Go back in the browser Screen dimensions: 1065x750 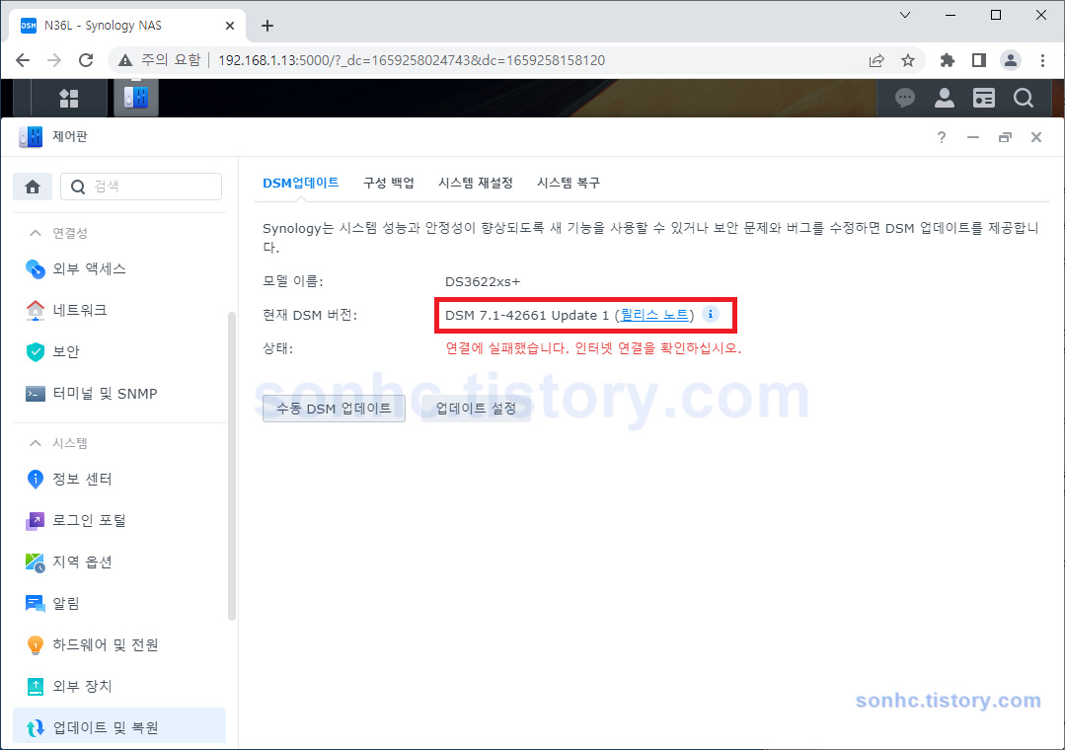tap(23, 60)
